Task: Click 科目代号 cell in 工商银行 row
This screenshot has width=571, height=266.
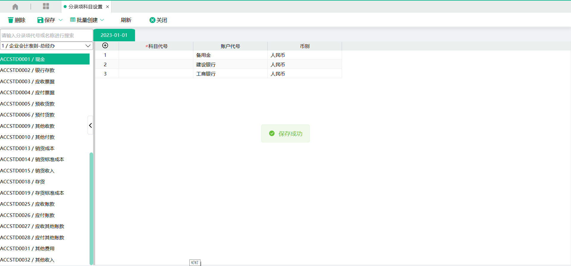Action: coord(156,74)
